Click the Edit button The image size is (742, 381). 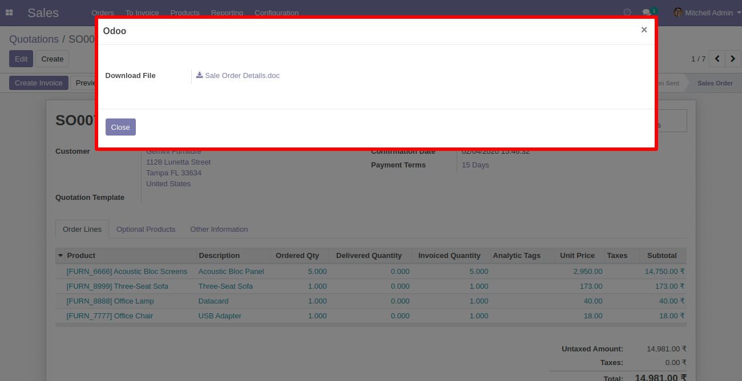pyautogui.click(x=21, y=59)
